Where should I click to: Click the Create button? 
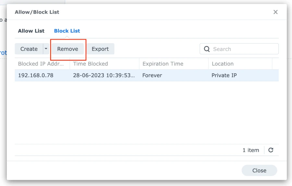(29, 49)
